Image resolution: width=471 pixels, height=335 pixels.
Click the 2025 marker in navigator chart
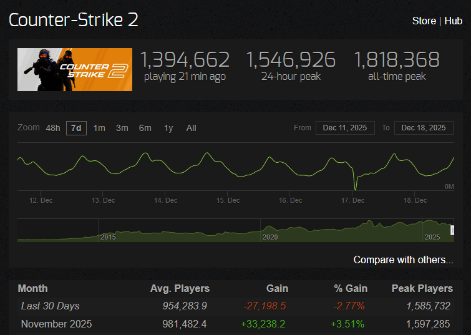(x=432, y=237)
